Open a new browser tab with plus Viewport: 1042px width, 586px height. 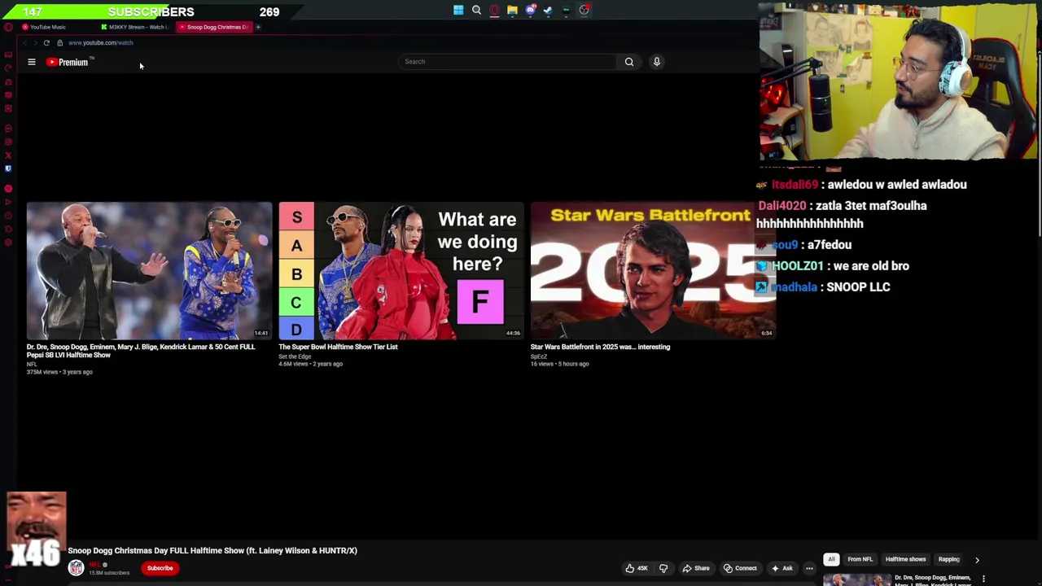pyautogui.click(x=258, y=27)
